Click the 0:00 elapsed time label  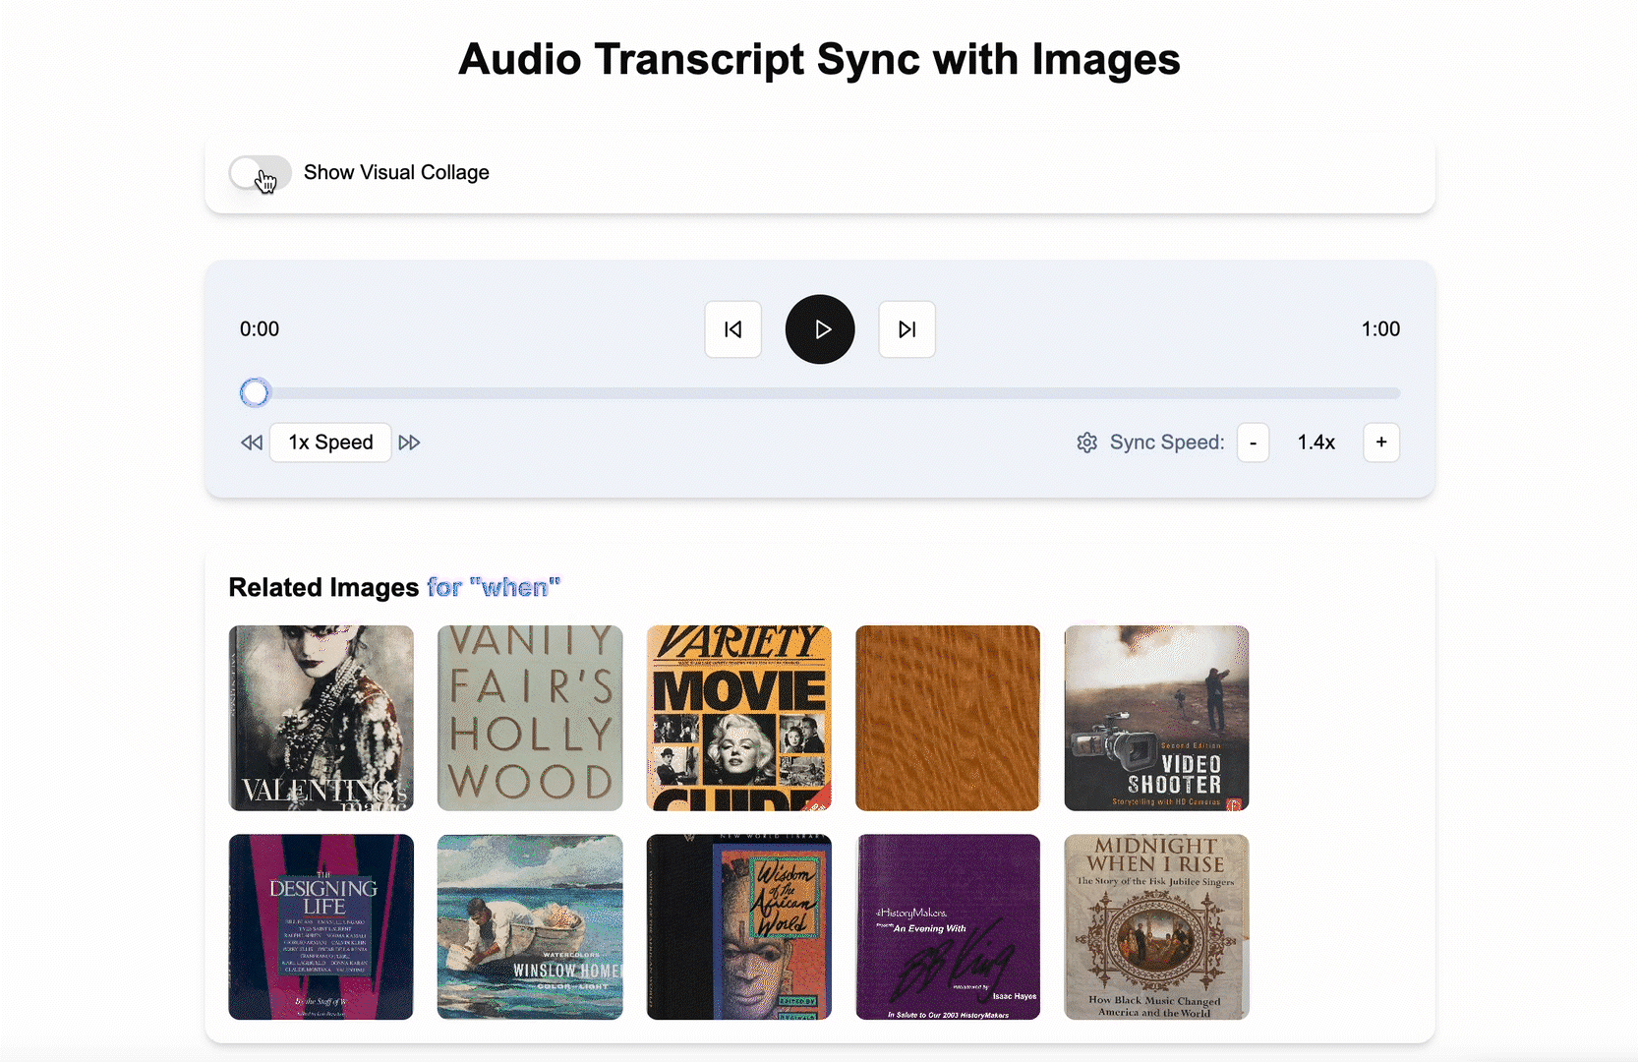point(260,329)
